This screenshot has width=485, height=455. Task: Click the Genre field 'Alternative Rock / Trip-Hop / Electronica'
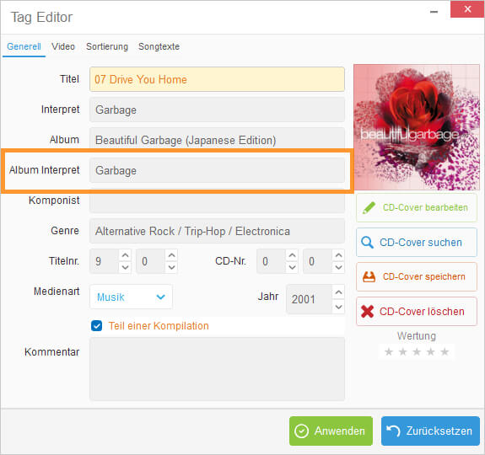click(x=217, y=231)
